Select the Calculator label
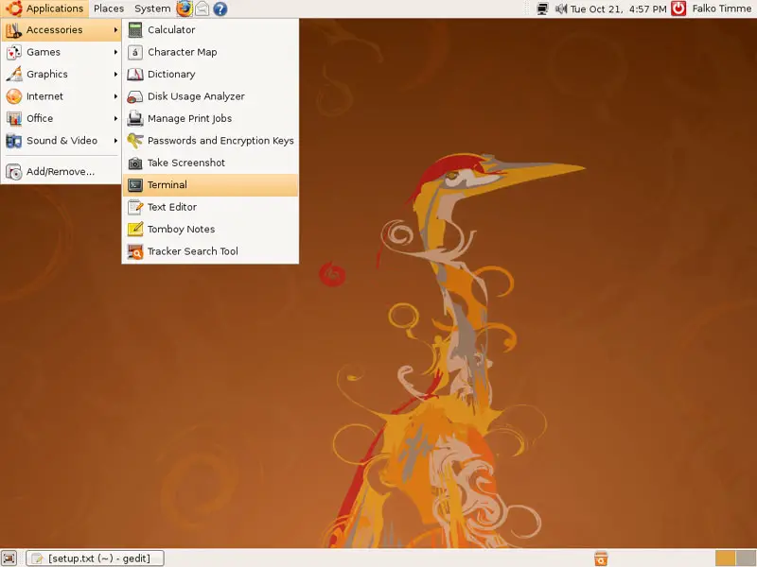The width and height of the screenshot is (757, 567). tap(171, 30)
